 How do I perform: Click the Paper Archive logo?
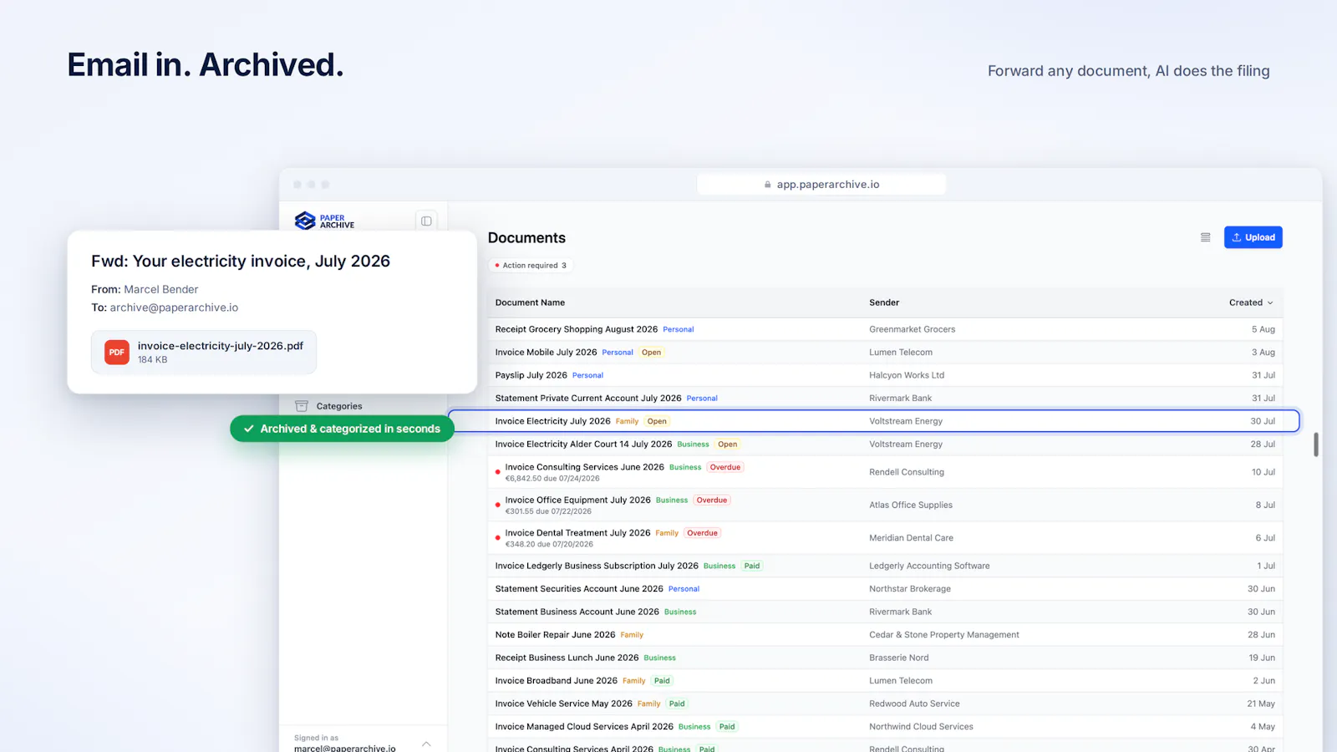click(x=324, y=221)
